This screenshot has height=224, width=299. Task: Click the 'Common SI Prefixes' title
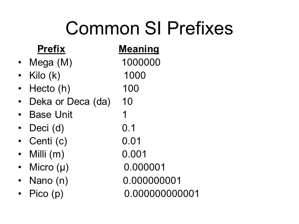point(149,28)
